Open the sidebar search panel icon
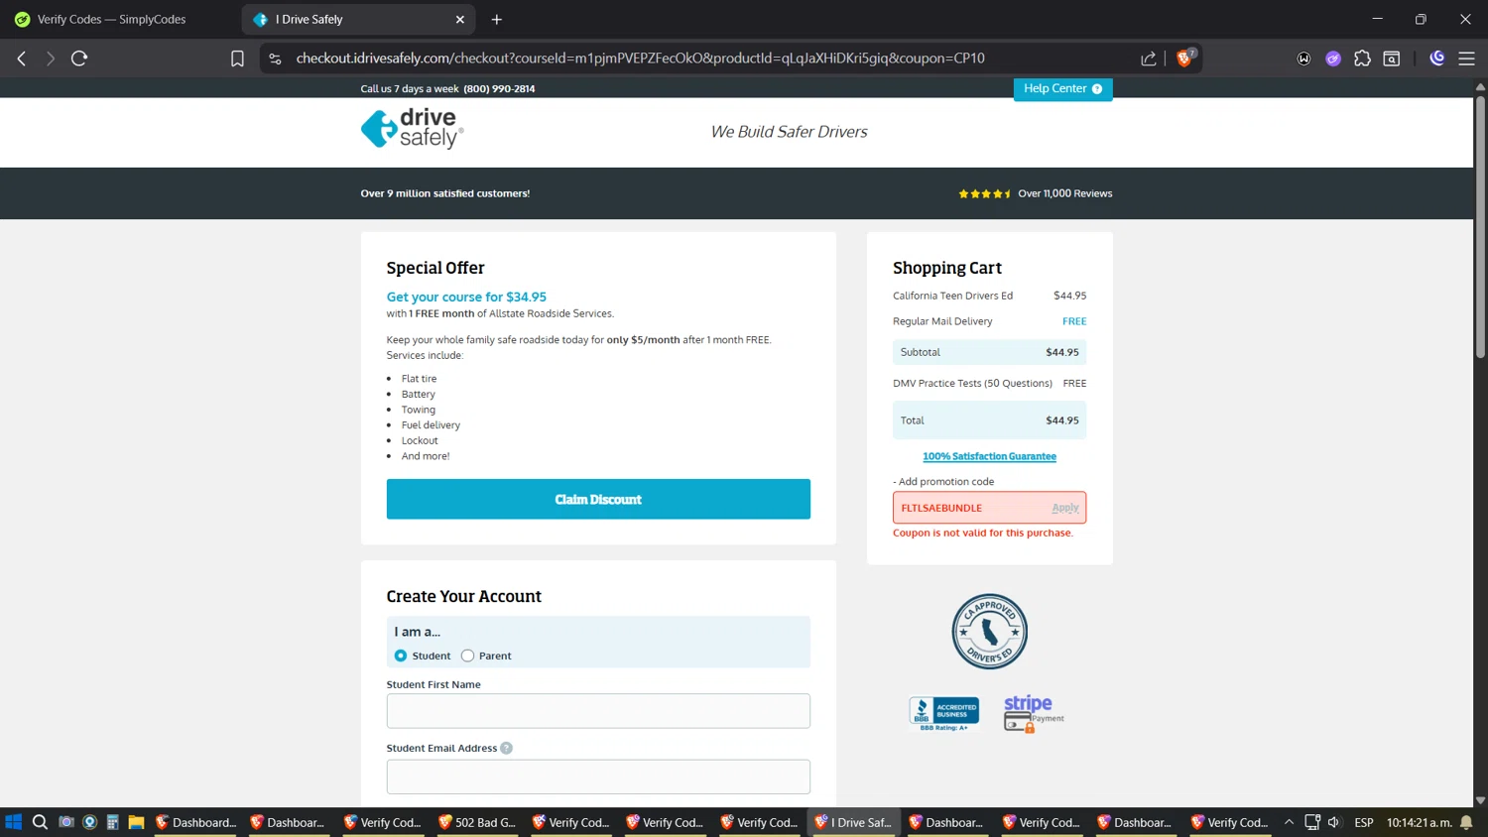Screen dimensions: 1488x837 1392,59
